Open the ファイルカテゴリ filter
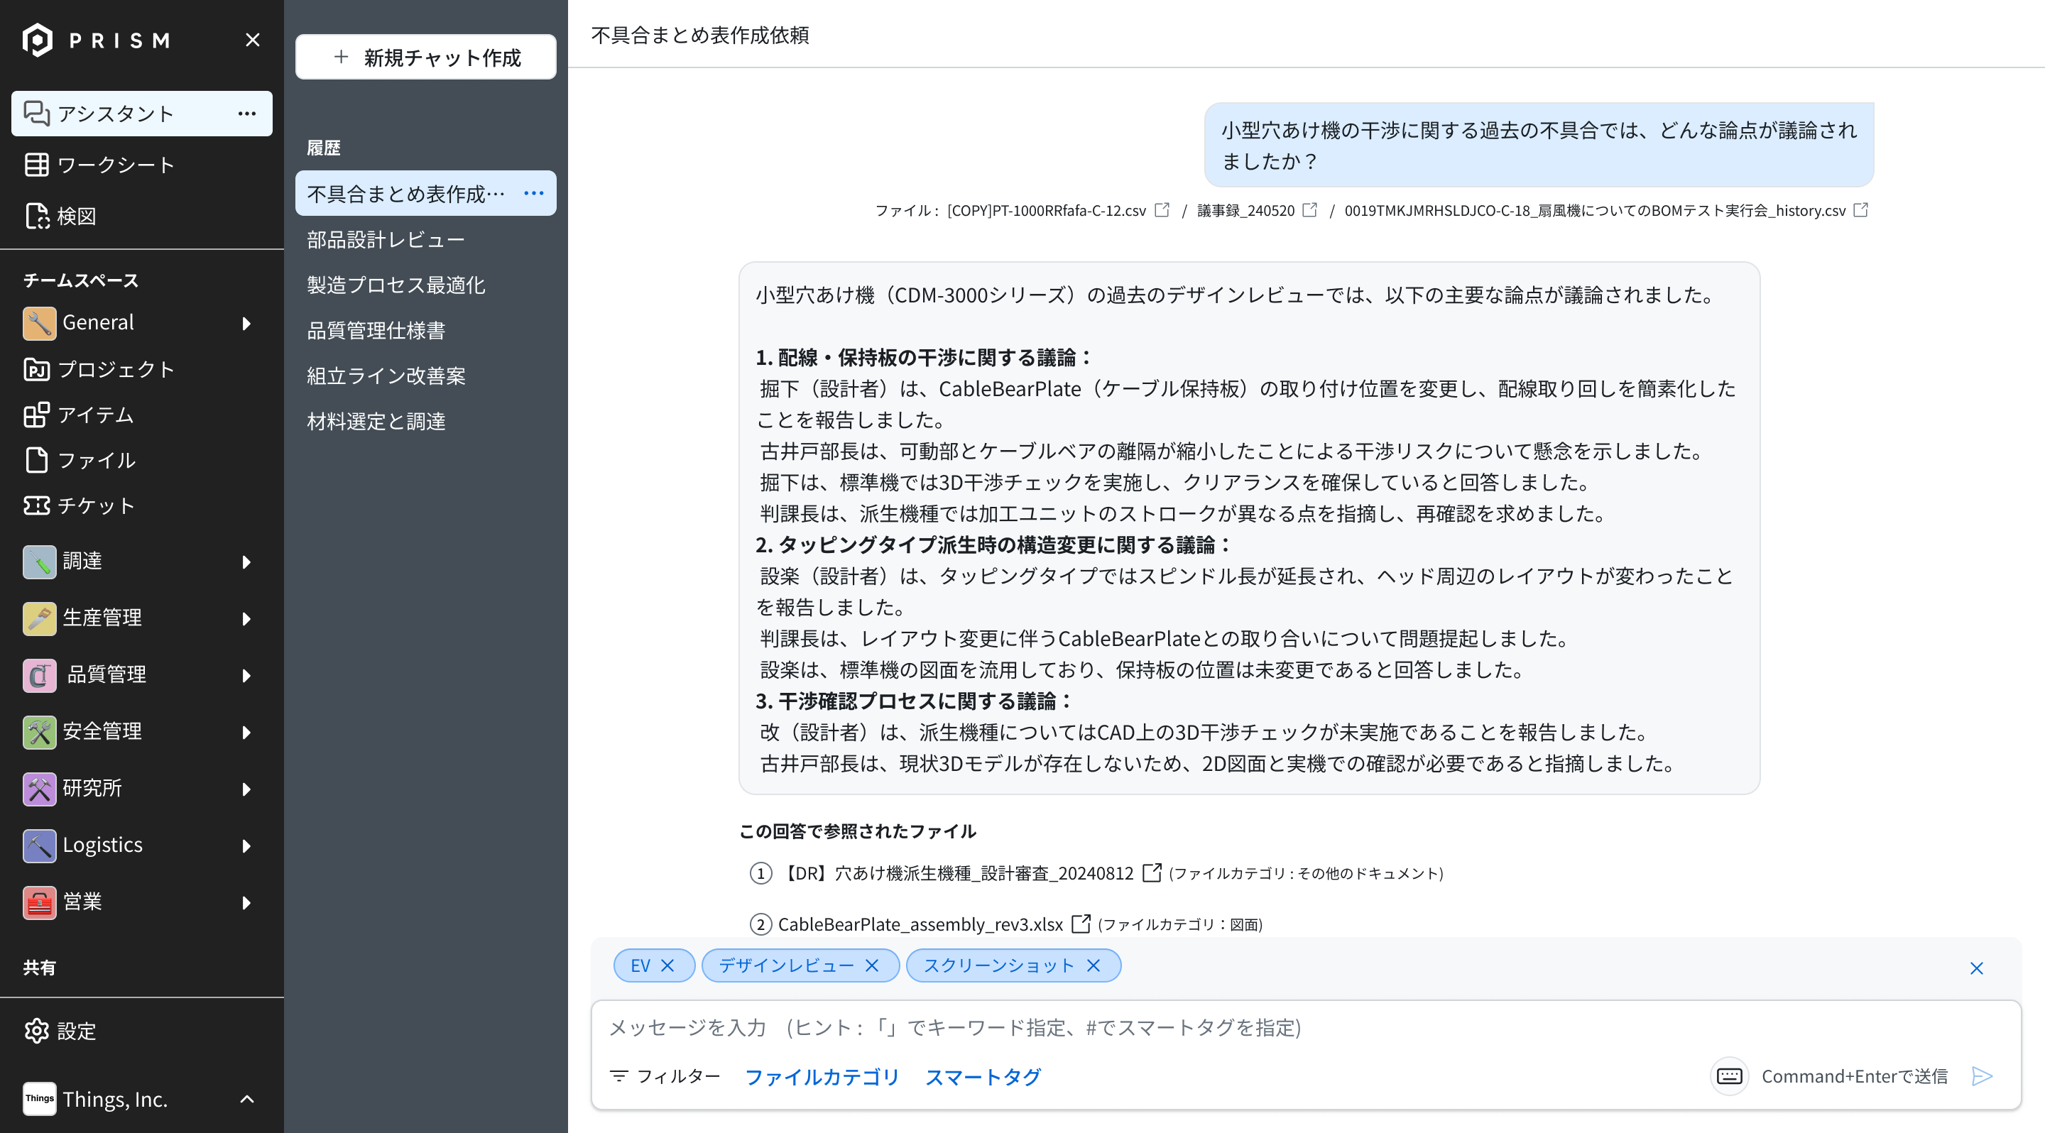 822,1077
